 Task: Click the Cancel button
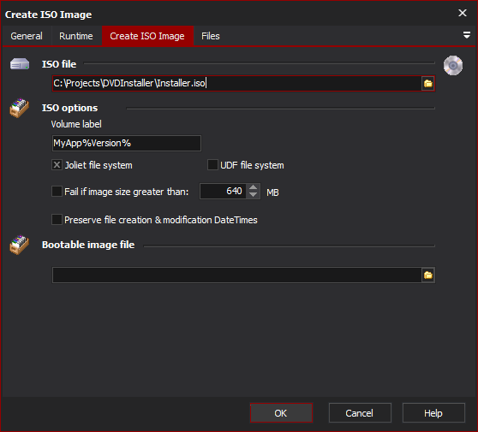coord(360,413)
